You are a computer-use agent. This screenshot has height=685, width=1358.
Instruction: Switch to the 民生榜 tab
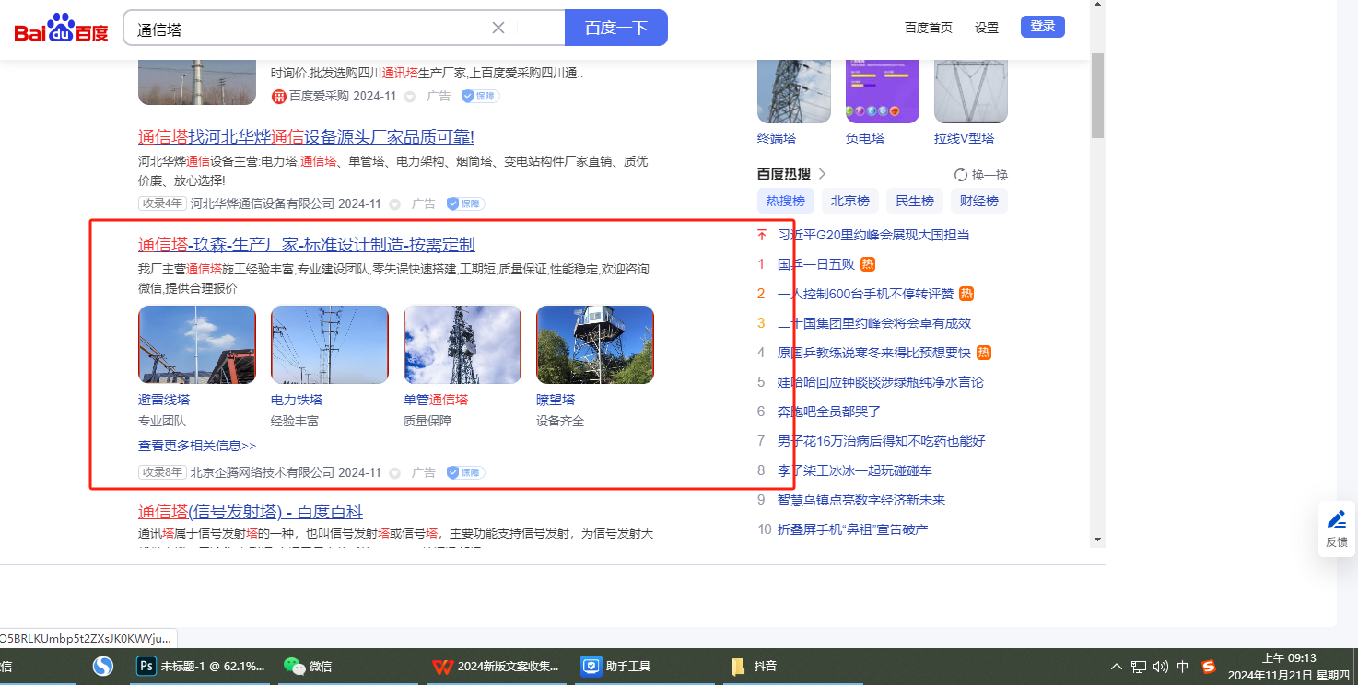click(915, 201)
